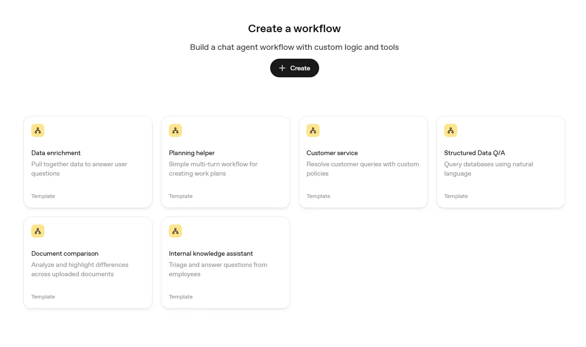Open the Internal knowledge assistant template card
The width and height of the screenshot is (586, 347).
tap(225, 262)
